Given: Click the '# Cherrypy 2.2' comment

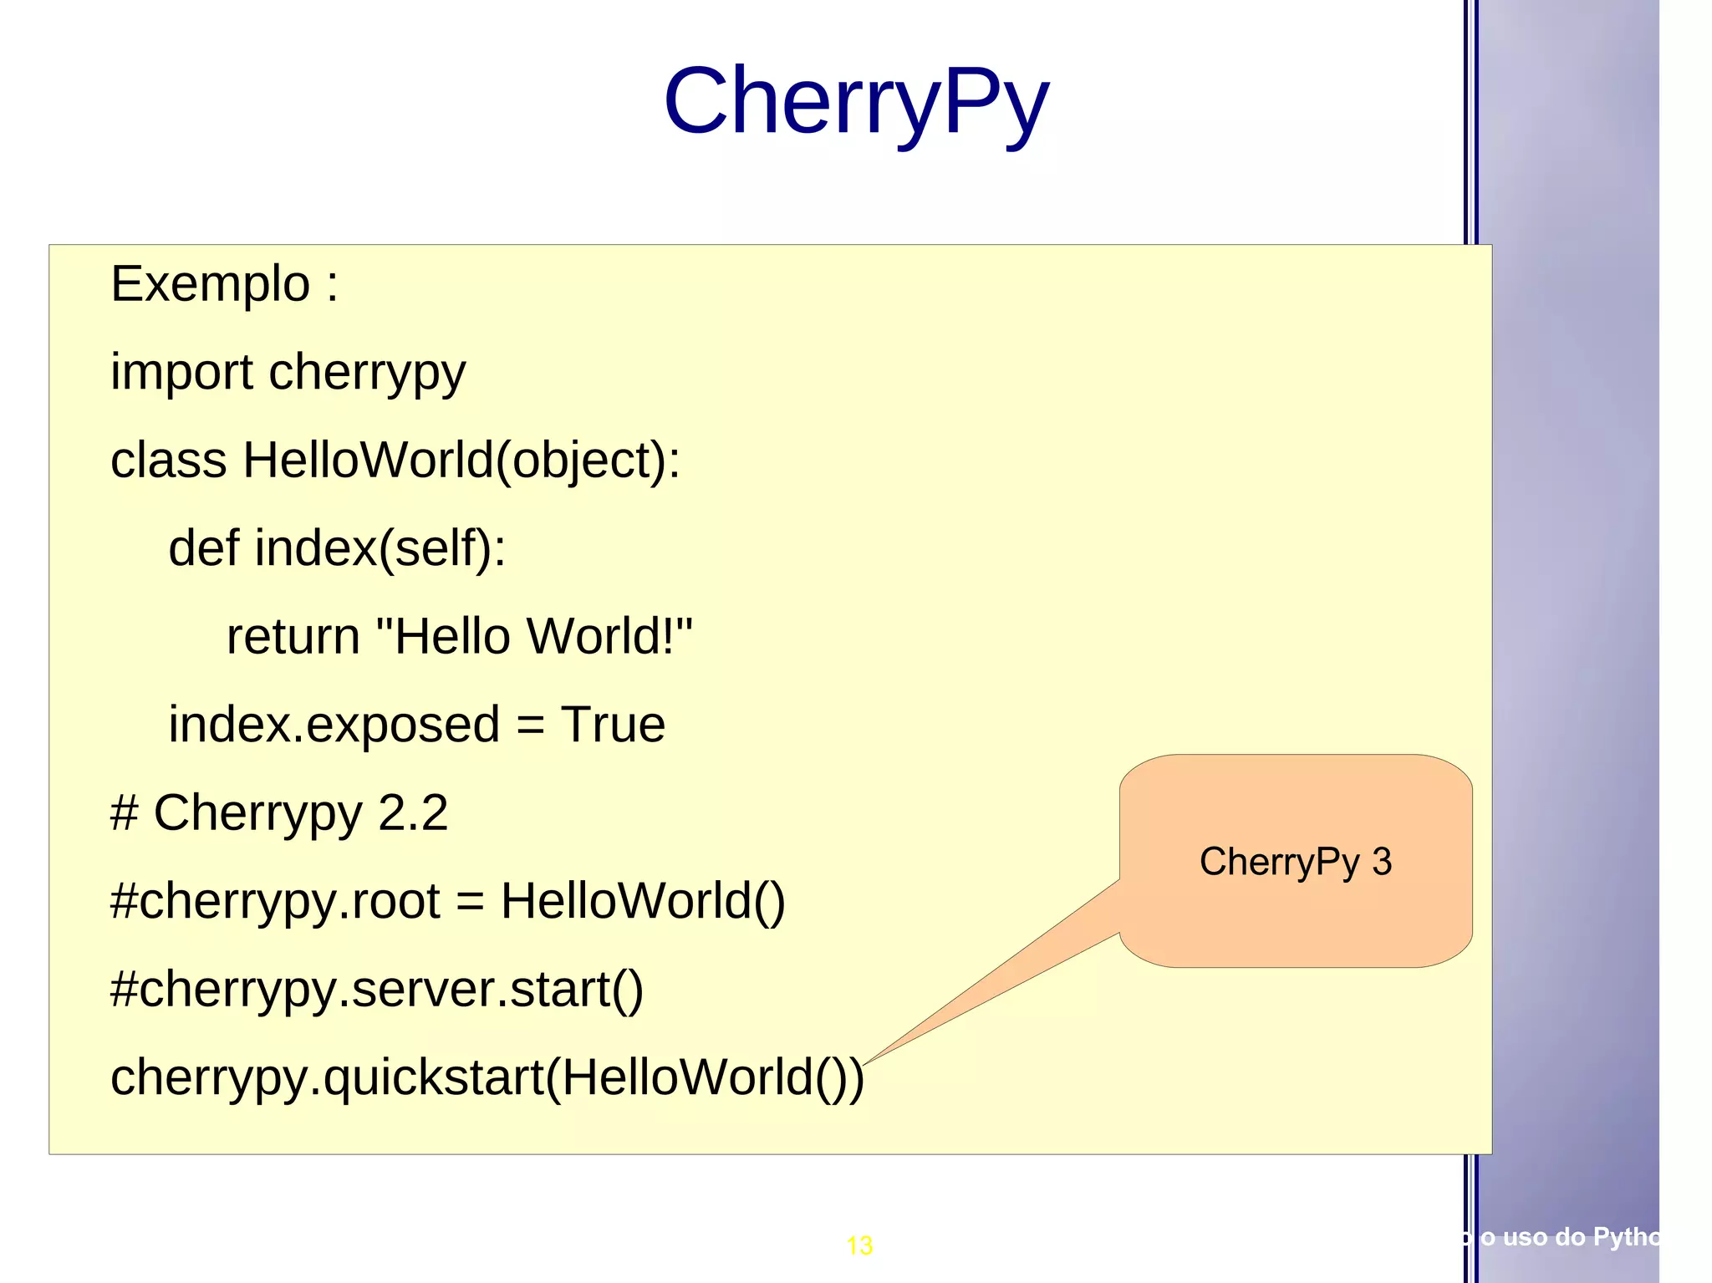Looking at the screenshot, I should point(279,812).
